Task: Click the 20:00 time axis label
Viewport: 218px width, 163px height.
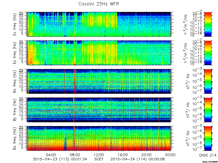Action: (x=147, y=155)
